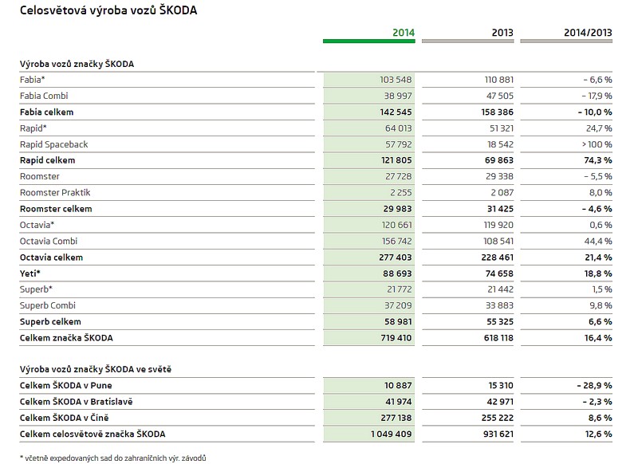Viewport: 638px width, 464px height.
Task: Click the Rapid* change value "24,7 %"
Action: point(599,128)
